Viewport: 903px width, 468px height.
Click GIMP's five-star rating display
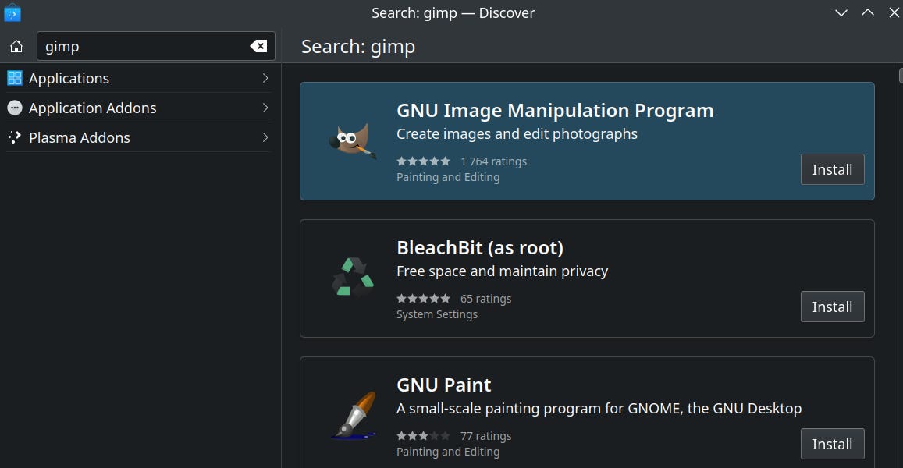click(x=423, y=161)
